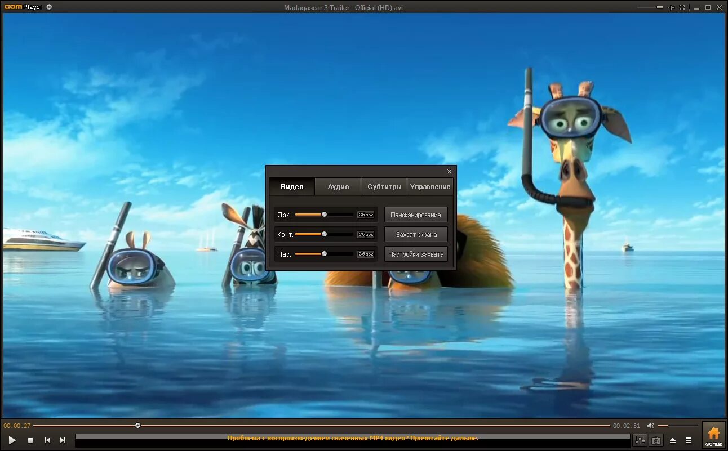Open the playlist icon
728x451 pixels.
coord(689,440)
